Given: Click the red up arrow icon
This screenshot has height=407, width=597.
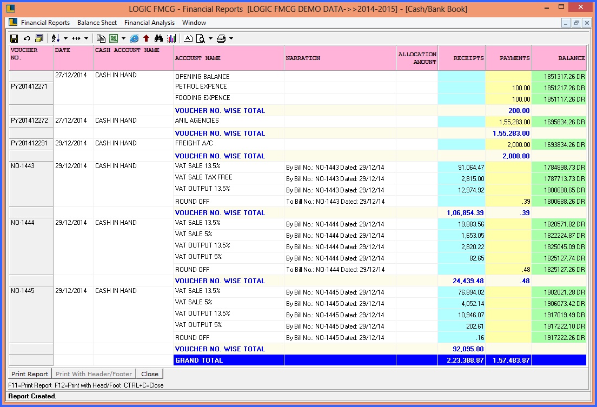Looking at the screenshot, I should point(146,38).
